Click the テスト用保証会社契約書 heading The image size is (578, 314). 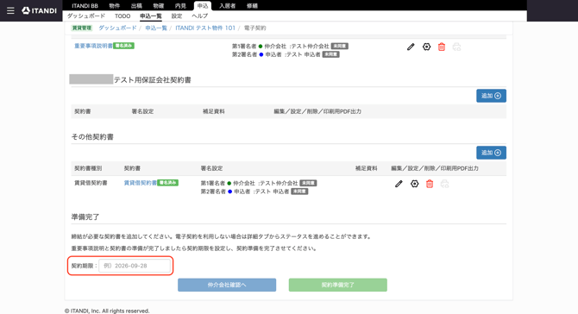coord(152,80)
